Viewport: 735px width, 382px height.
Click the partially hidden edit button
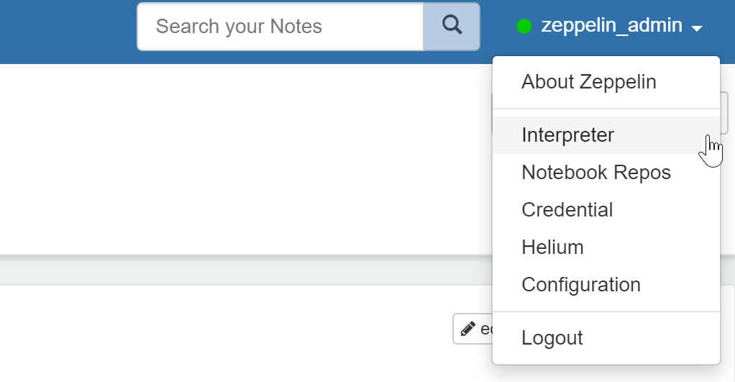click(472, 329)
